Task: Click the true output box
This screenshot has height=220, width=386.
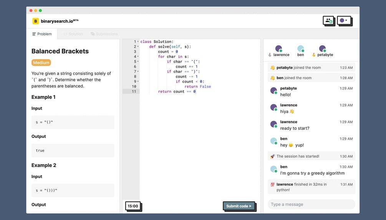Action: point(73,151)
